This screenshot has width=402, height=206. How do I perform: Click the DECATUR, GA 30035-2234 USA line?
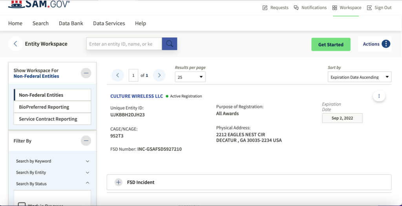249,140
